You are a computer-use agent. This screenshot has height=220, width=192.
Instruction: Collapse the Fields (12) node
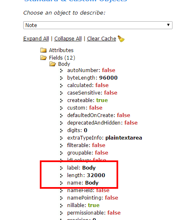click(x=62, y=57)
